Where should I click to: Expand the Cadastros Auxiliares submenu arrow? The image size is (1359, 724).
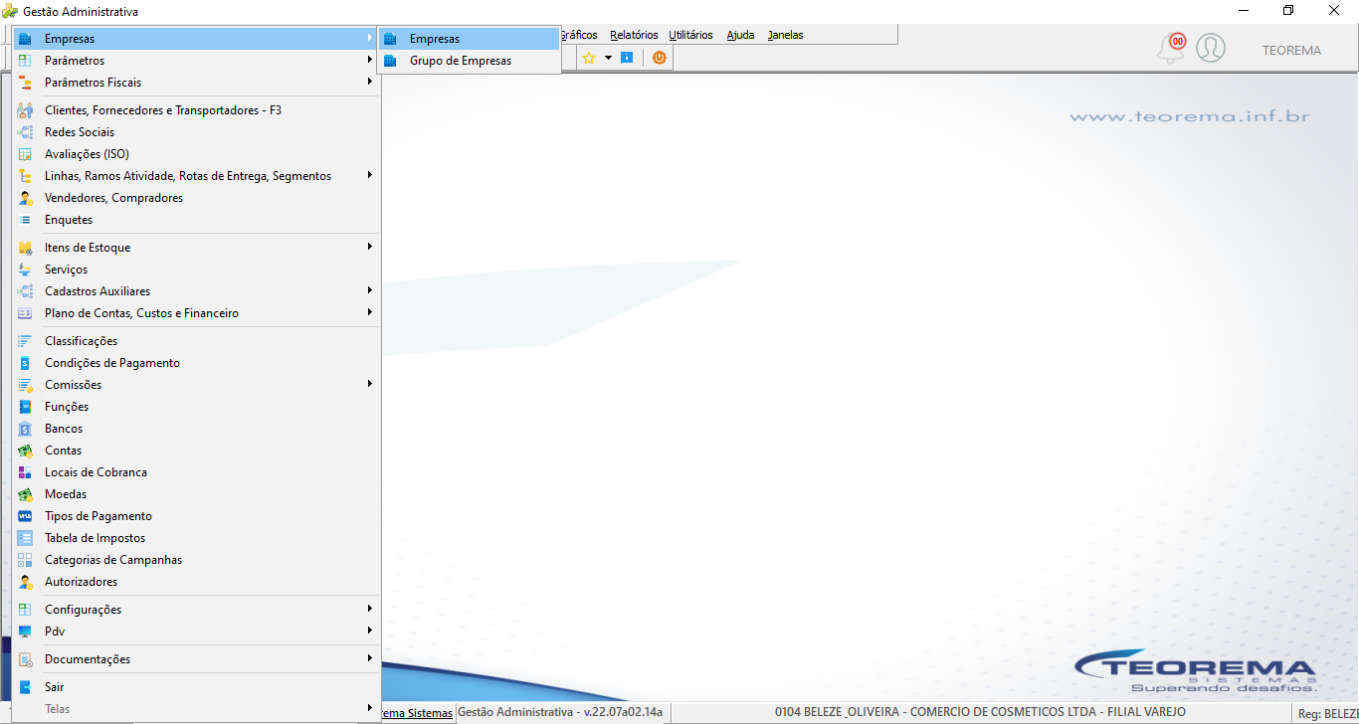(369, 291)
